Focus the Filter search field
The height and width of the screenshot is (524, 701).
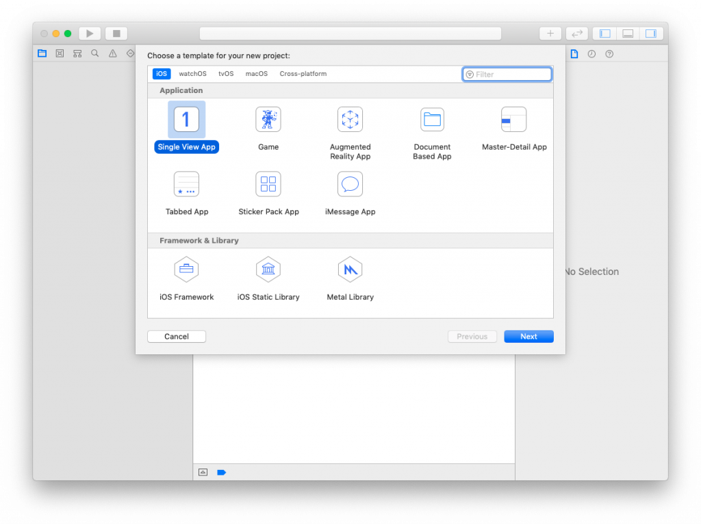point(507,74)
